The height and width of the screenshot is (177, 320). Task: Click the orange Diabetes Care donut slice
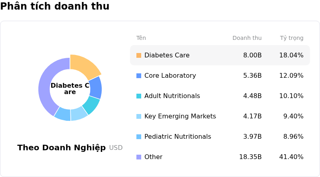85,66
